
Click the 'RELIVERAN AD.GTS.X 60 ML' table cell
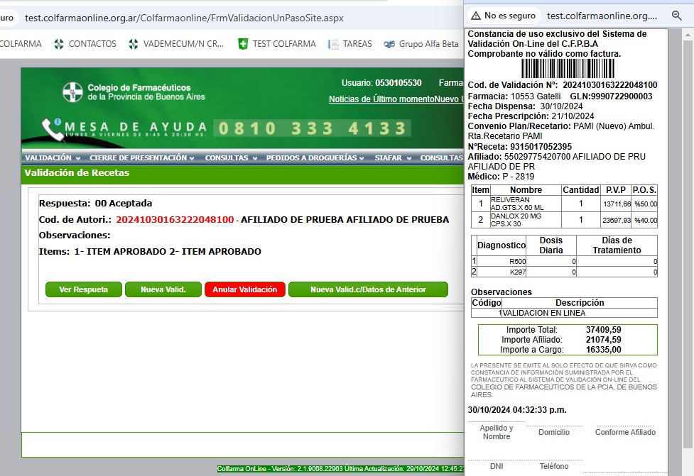pos(526,204)
